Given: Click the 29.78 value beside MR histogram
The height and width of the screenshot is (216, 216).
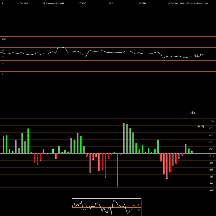Looking at the screenshot, I should point(201,127).
